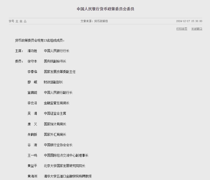Click the title 中国银行业协会会长
The height and width of the screenshot is (180, 210).
click(x=58, y=145)
